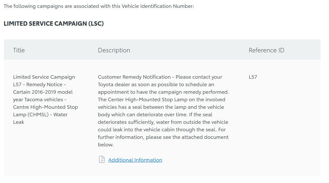Click the 'Certain 2016-2019 model' title line
The height and width of the screenshot is (183, 329).
coord(43,92)
